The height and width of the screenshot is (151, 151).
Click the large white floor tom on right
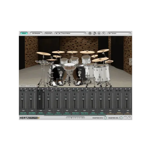(102, 73)
